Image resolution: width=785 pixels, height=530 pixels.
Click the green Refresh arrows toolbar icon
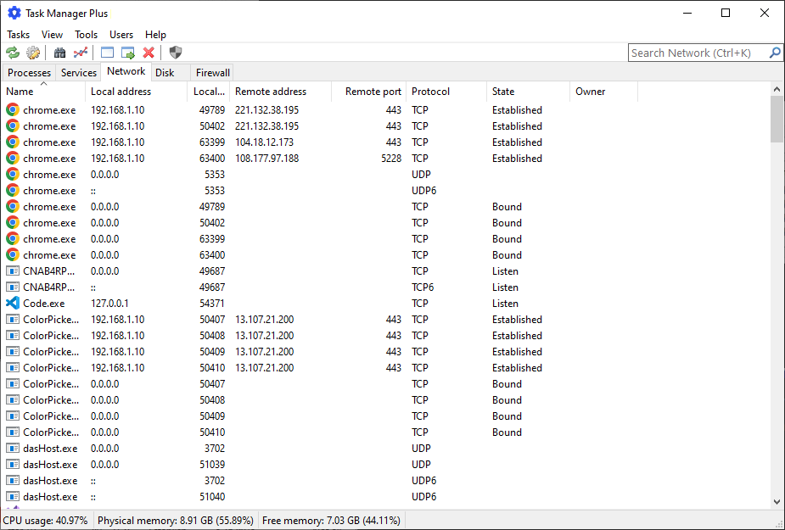[13, 53]
